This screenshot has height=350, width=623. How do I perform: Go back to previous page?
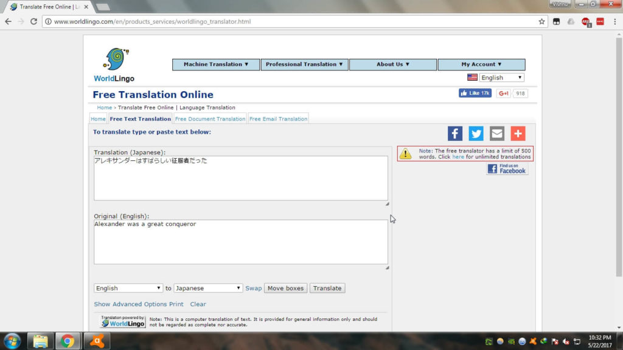(9, 21)
